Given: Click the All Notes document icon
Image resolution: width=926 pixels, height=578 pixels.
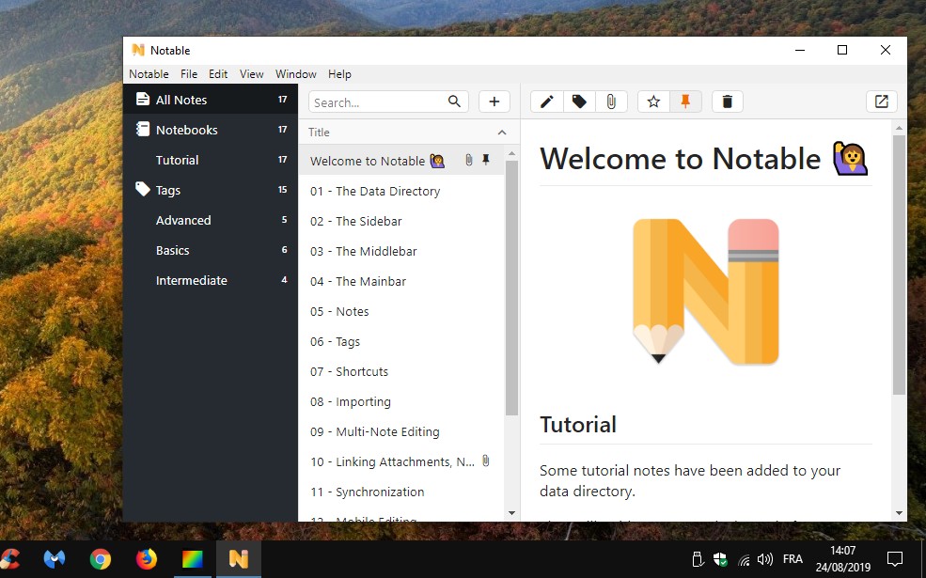Looking at the screenshot, I should click(142, 99).
